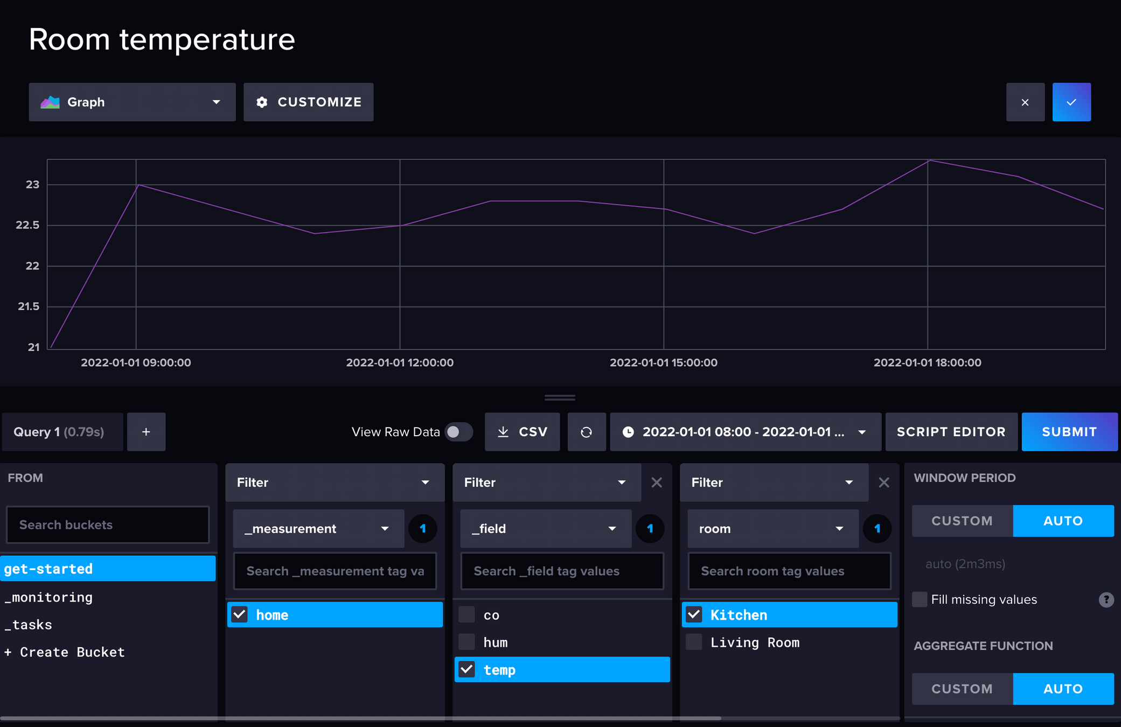Open the Graph visualization type dropdown

click(x=132, y=102)
